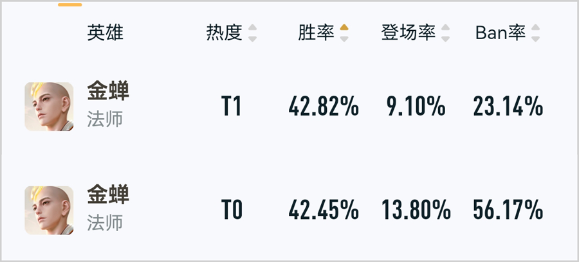Screen dimensions: 579x262
Task: Open the T0 金蝉 hero avatar
Action: (x=49, y=211)
